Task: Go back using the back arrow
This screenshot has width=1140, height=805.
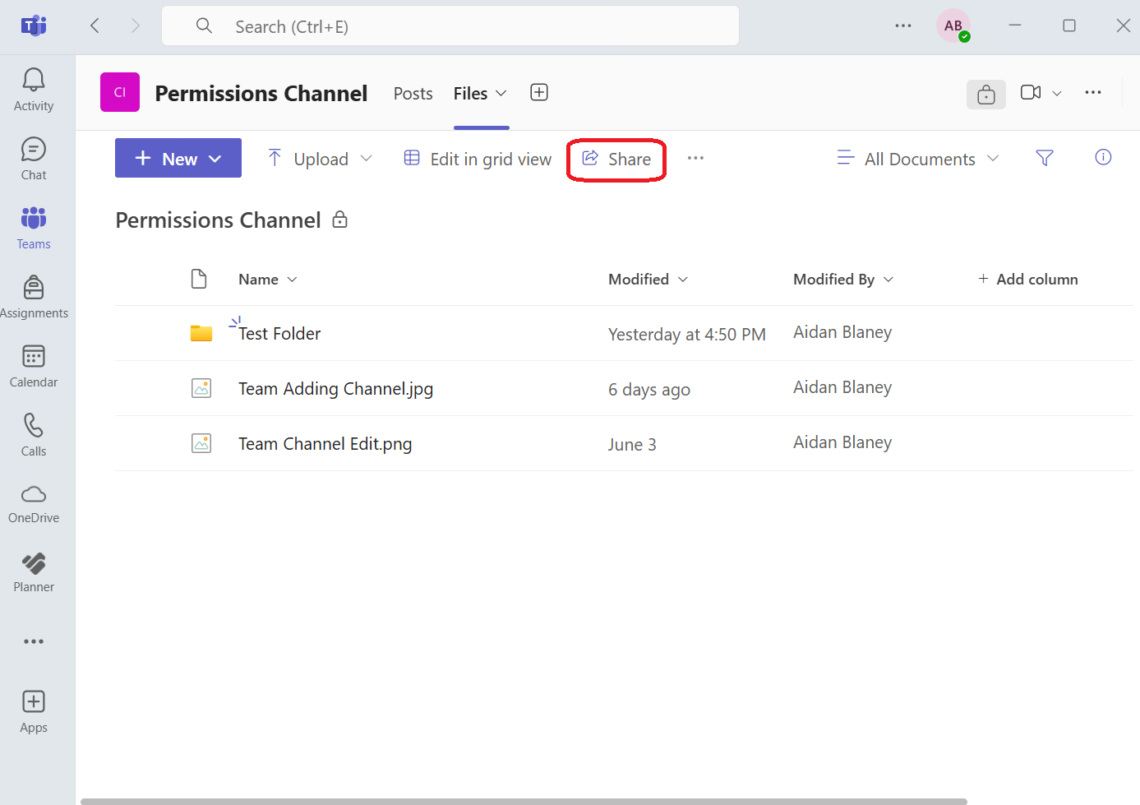Action: pos(95,25)
